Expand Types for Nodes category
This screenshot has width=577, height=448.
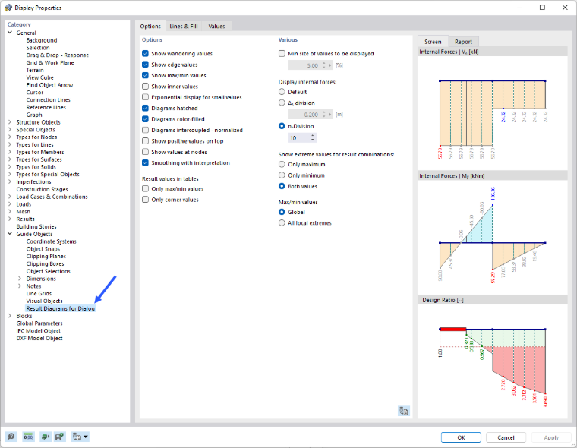pyautogui.click(x=10, y=137)
